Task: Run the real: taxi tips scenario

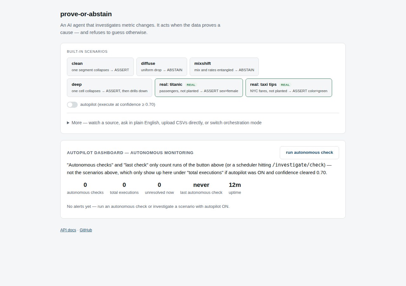Action: [x=289, y=88]
